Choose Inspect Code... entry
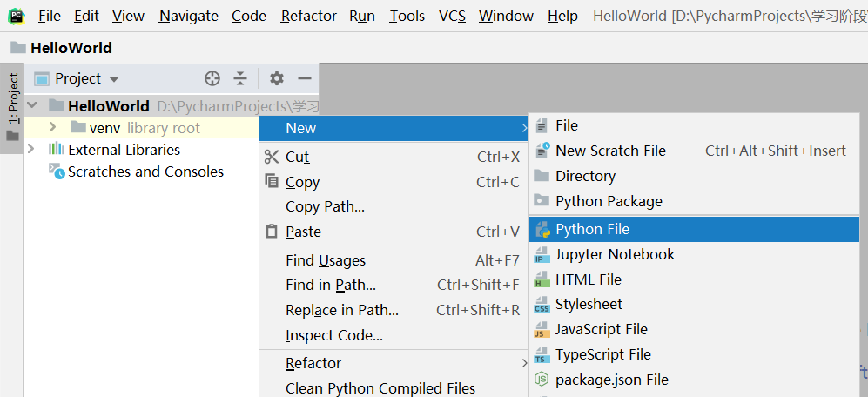The height and width of the screenshot is (397, 868). point(394,335)
